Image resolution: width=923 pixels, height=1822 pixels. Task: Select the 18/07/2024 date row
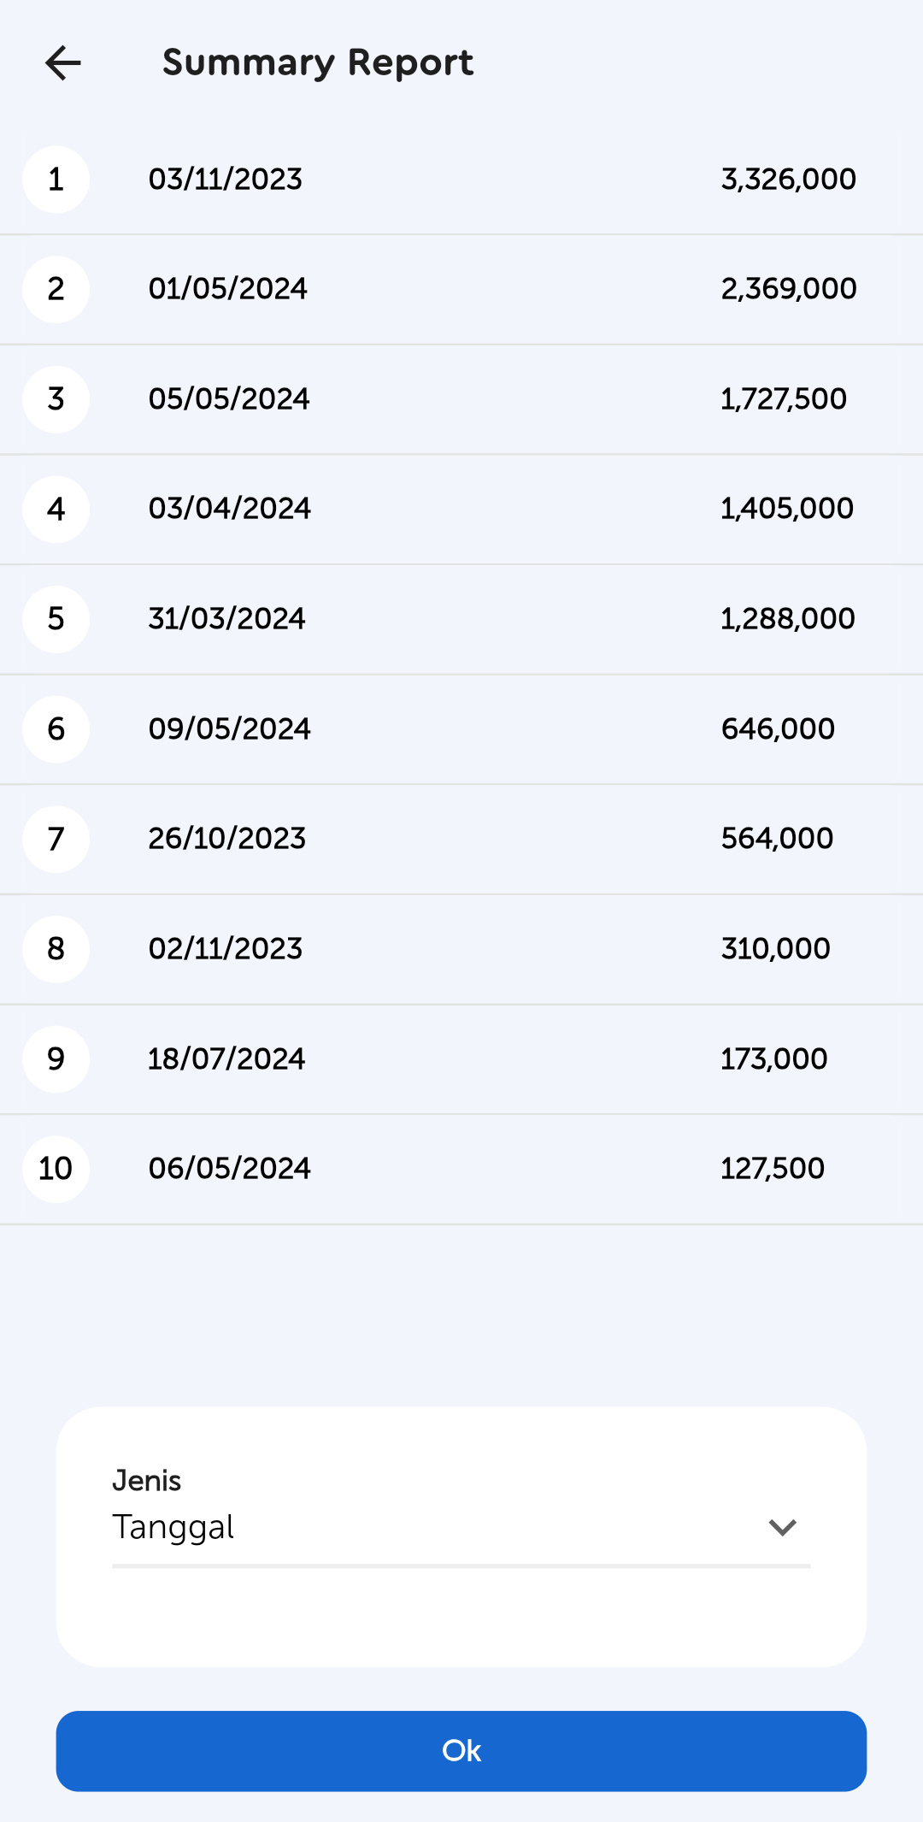coord(226,1059)
